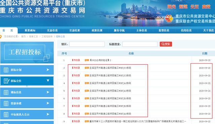Open the 政策法规 navigation menu
215x124 pixels.
click(x=97, y=30)
